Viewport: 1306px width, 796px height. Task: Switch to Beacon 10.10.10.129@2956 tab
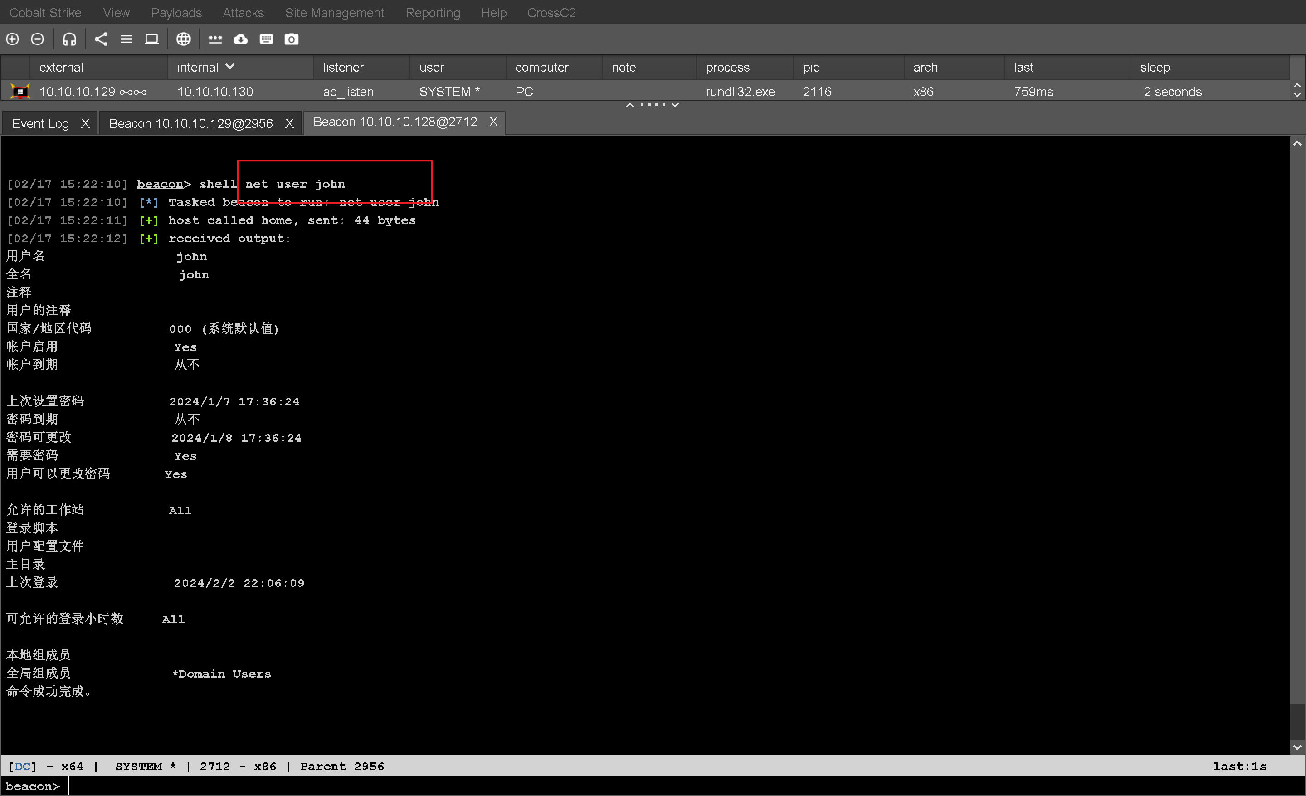coord(191,123)
